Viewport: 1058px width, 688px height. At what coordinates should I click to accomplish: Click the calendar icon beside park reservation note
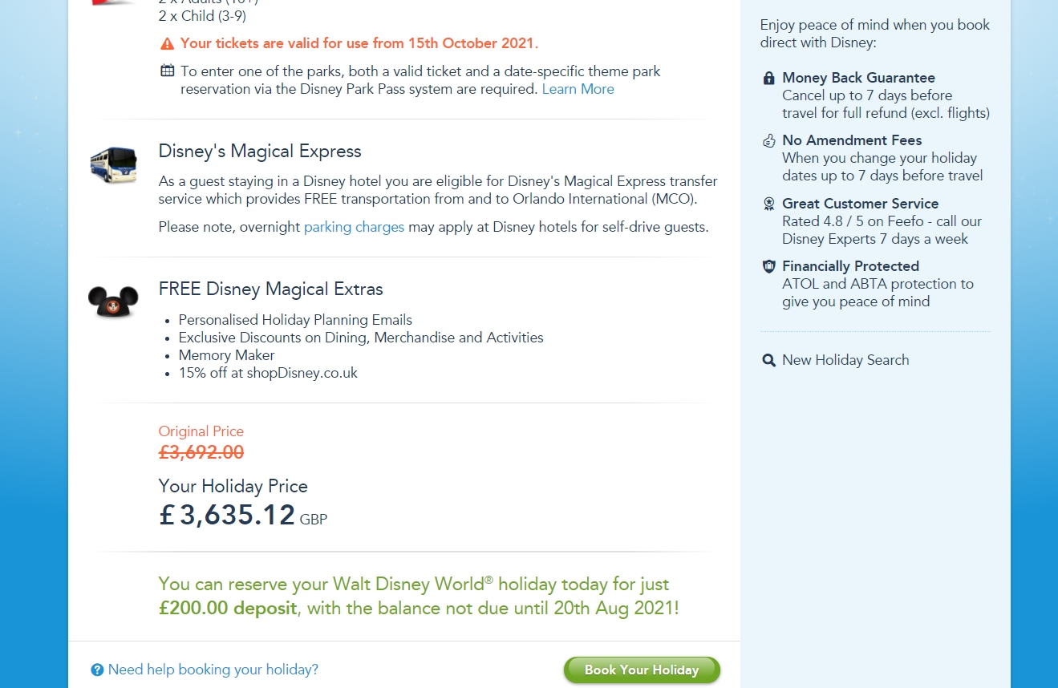coord(167,71)
